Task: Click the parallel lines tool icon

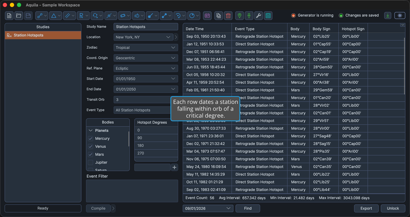Action: coord(68,16)
